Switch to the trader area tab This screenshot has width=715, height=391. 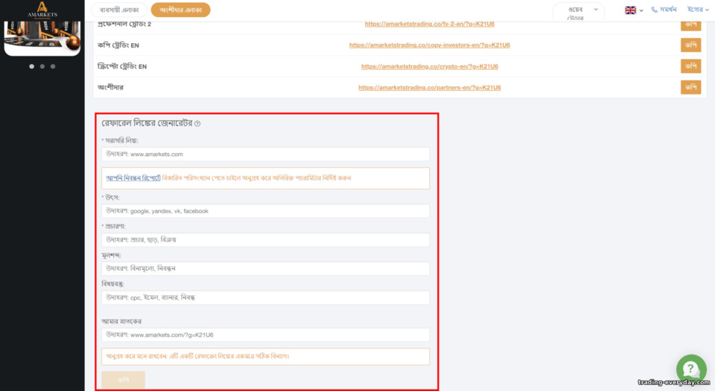coord(119,10)
